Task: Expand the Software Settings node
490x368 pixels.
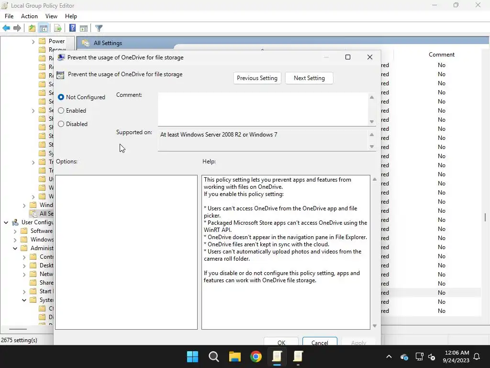Action: click(15, 231)
